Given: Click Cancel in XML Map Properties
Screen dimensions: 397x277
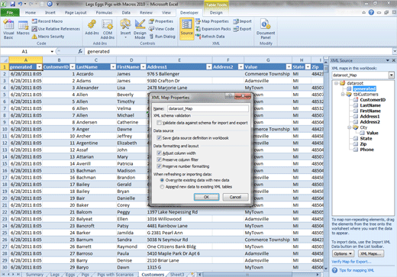Looking at the screenshot, I should point(235,197).
